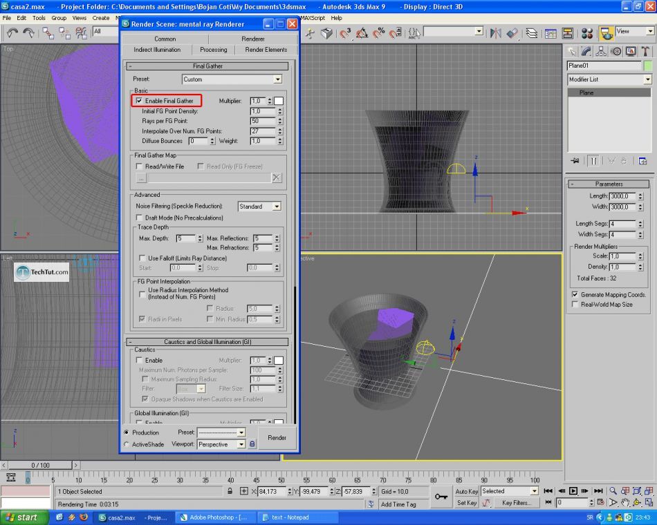Toggle the Percent Snap icon
This screenshot has height=525, width=657.
coord(378,32)
